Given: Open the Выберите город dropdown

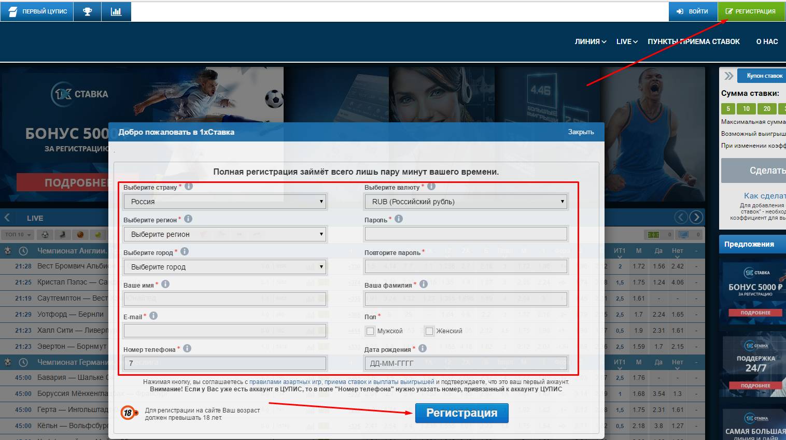Looking at the screenshot, I should point(225,267).
